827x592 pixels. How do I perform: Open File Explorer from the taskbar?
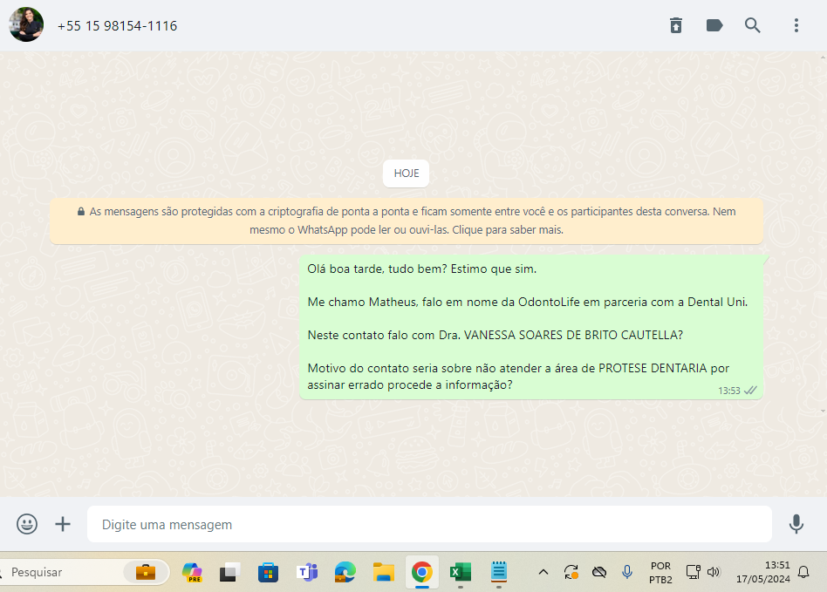(x=384, y=572)
